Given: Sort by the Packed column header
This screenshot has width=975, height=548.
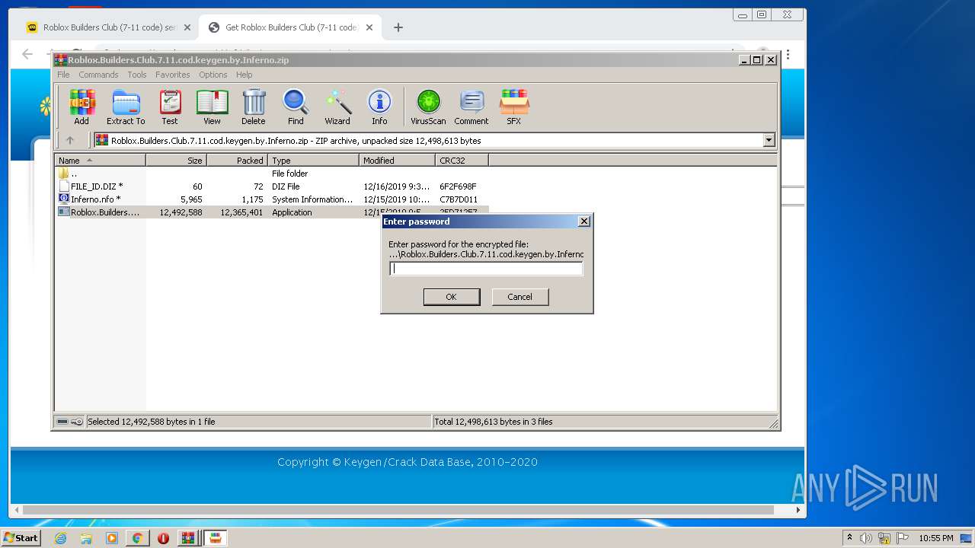Looking at the screenshot, I should (x=237, y=161).
